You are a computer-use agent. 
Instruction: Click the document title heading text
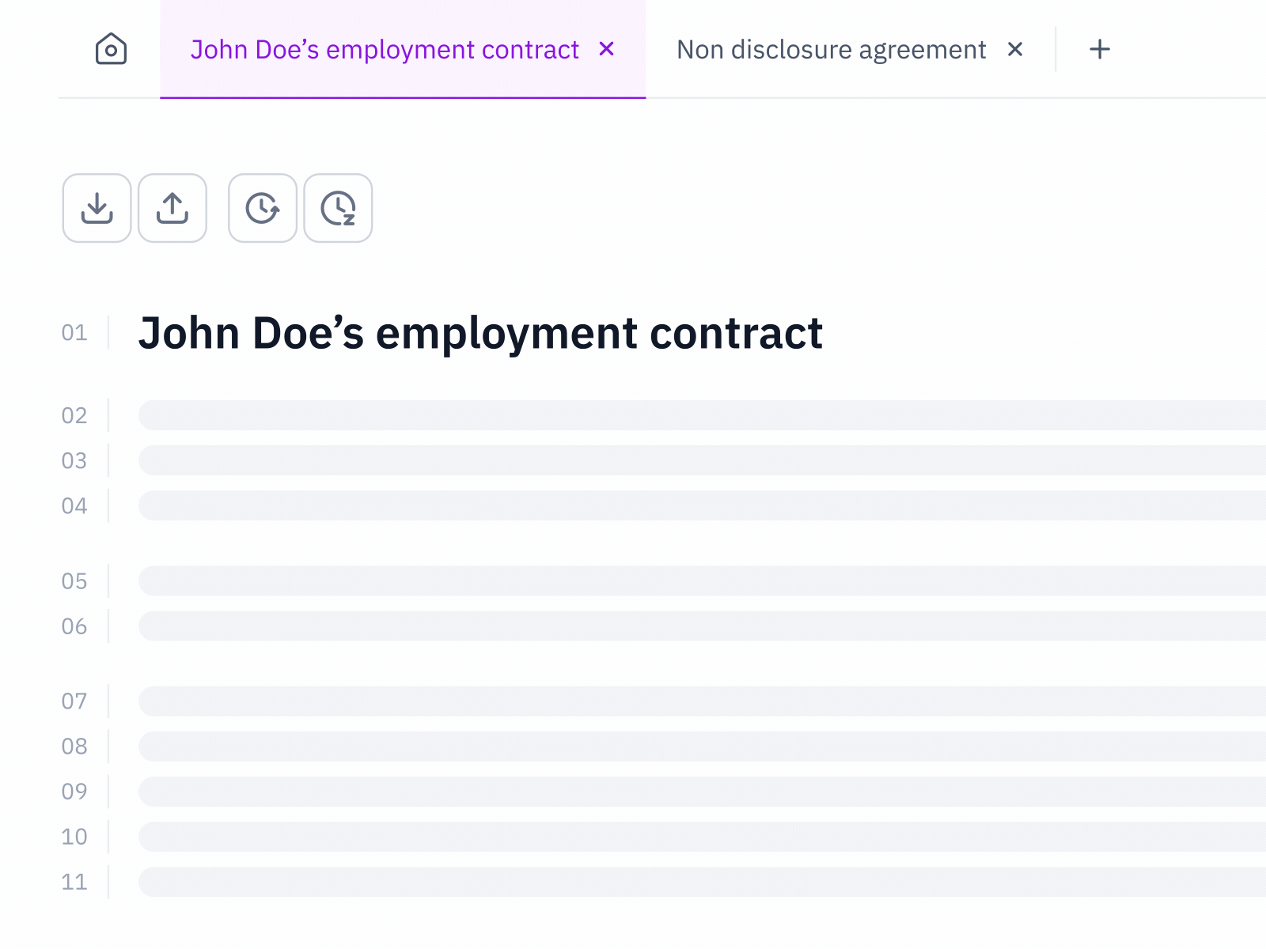tap(480, 333)
